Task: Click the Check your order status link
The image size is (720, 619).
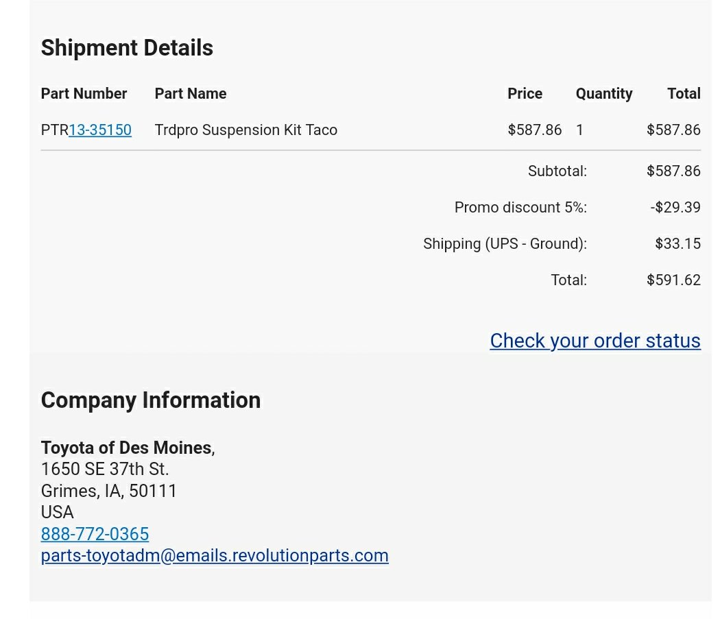Action: [x=595, y=341]
